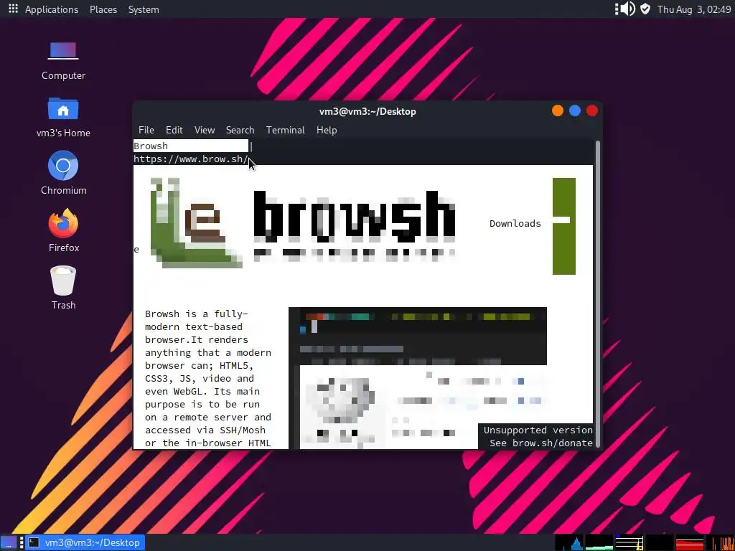Screen dimensions: 735x551
Task: Select the Browsh tab title in terminal browser
Action: pyautogui.click(x=191, y=146)
